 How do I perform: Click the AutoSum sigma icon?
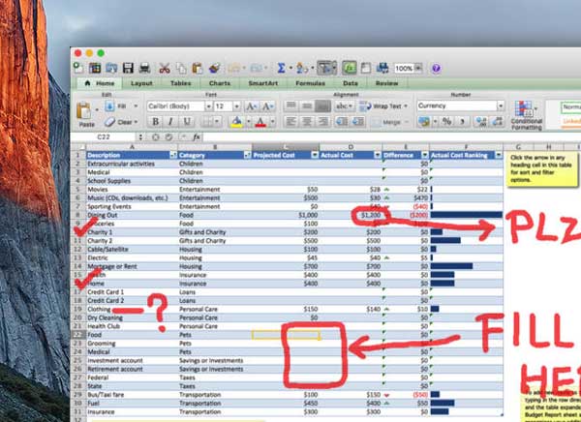(x=281, y=68)
